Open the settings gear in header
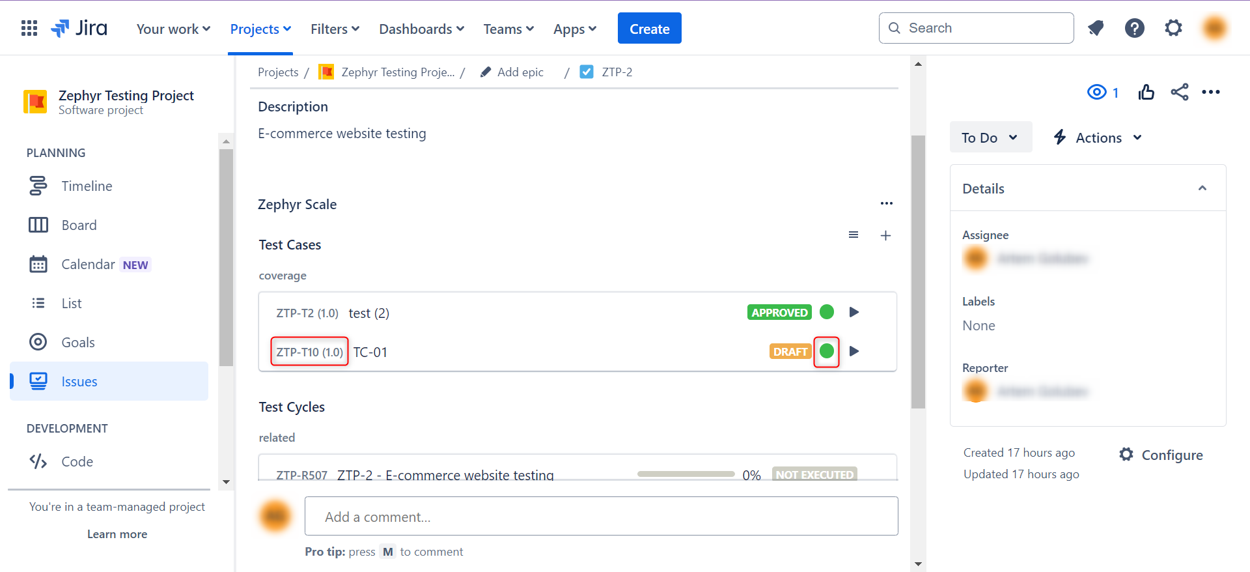Viewport: 1250px width, 572px height. 1173,29
